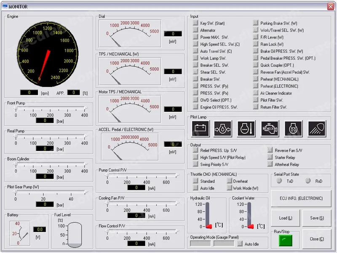Open the ECU INFO. (ELECTRONIC) panel
This screenshot has width=337, height=253.
pos(301,198)
